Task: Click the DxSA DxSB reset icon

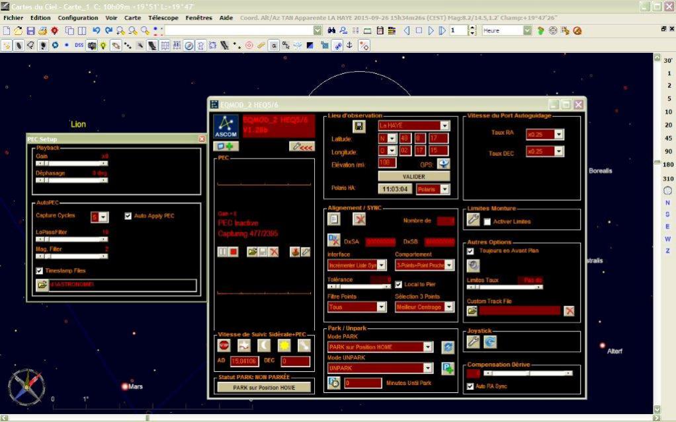Action: coord(333,240)
